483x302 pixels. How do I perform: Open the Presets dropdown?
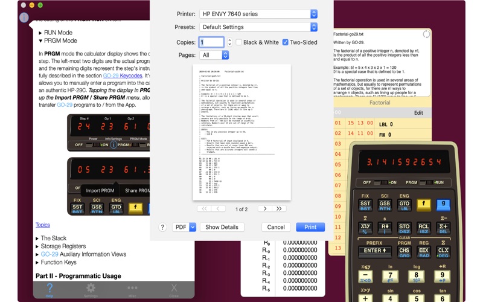[x=258, y=27]
